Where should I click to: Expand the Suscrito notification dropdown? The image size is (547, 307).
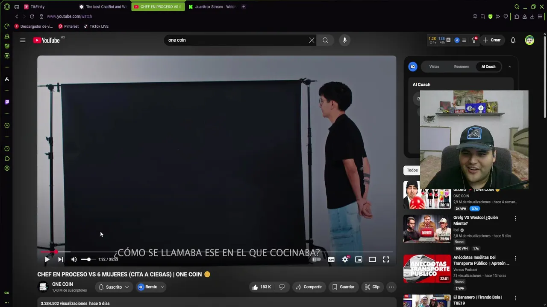point(114,287)
